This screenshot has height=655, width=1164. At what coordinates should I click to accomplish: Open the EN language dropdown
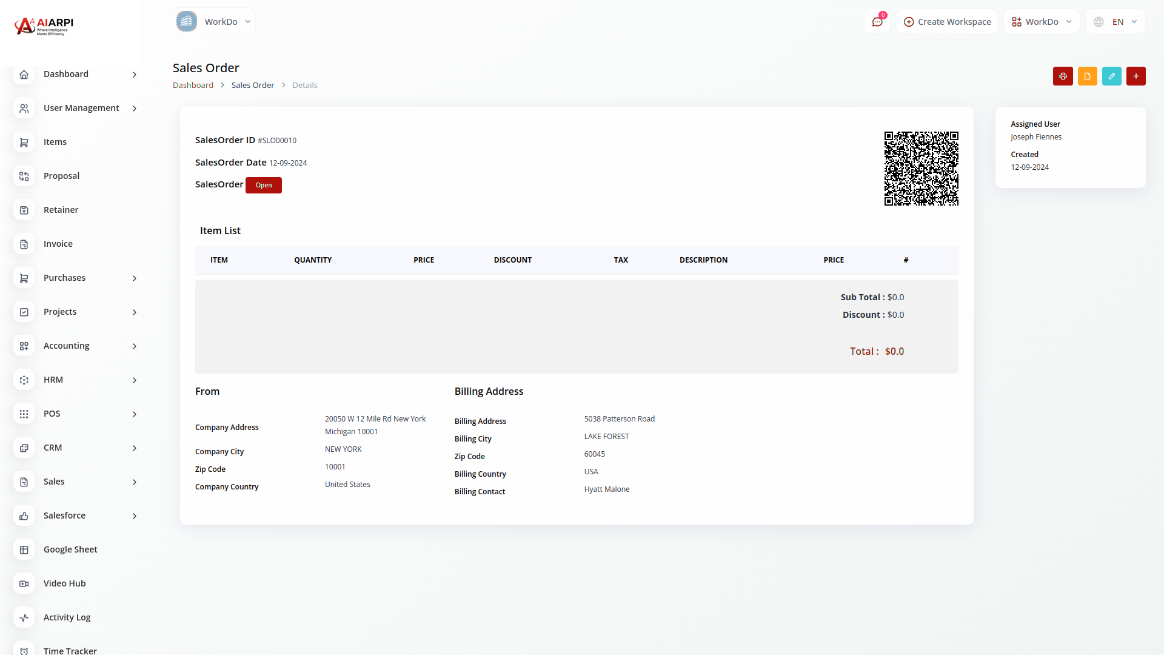coord(1115,22)
